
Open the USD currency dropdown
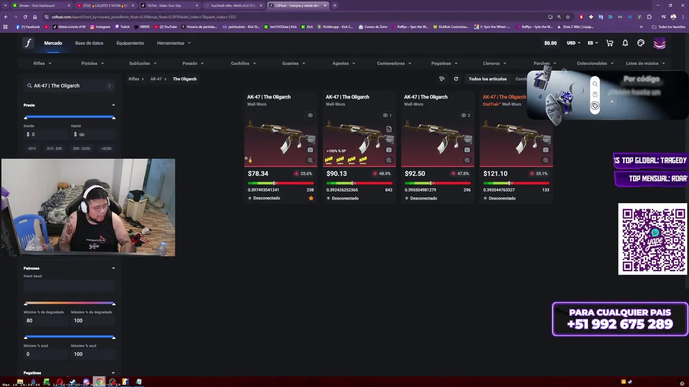click(574, 43)
